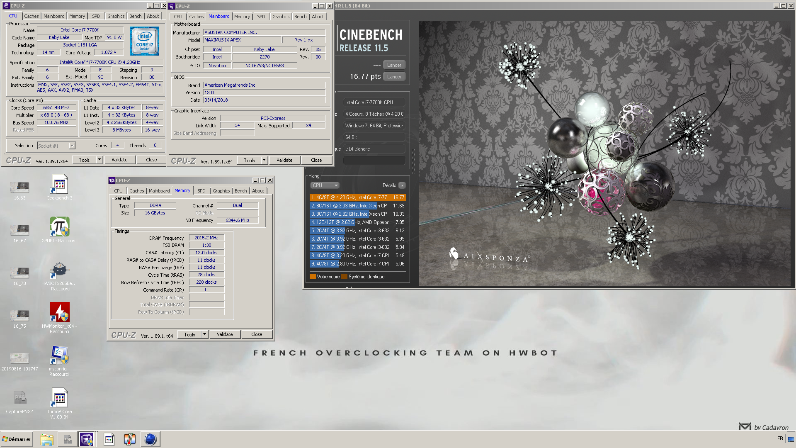Viewport: 796px width, 448px height.
Task: Open Graphics tab in Mainboard CPU-Z window
Action: tap(281, 17)
